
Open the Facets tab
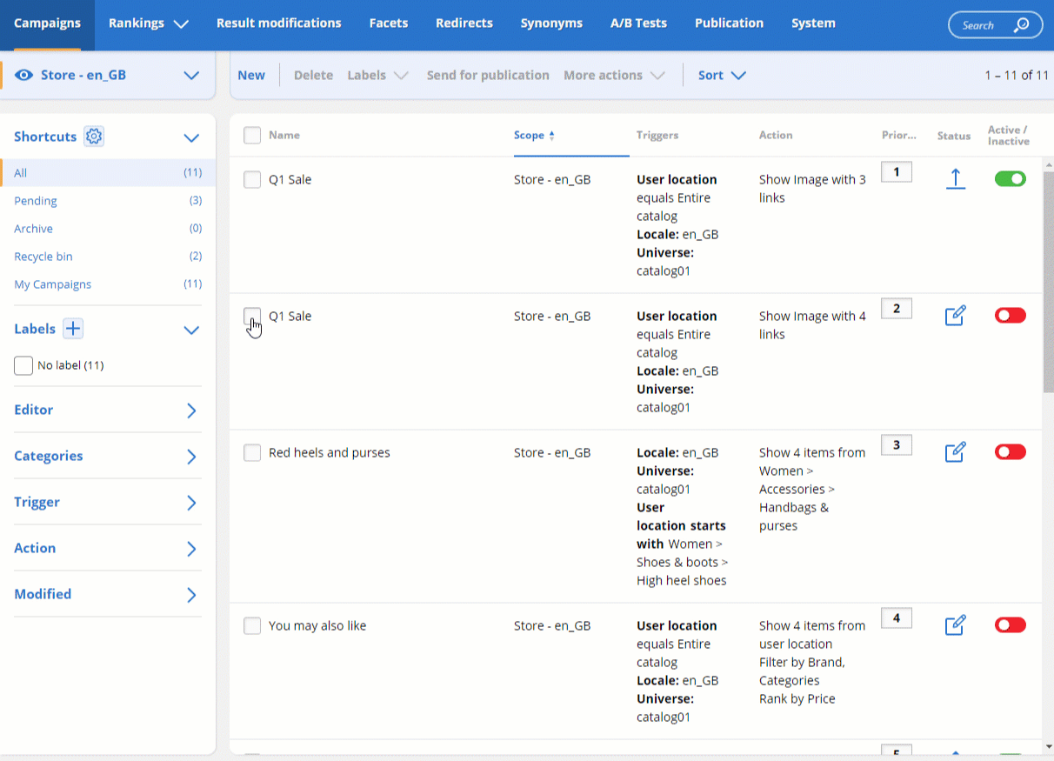click(389, 23)
